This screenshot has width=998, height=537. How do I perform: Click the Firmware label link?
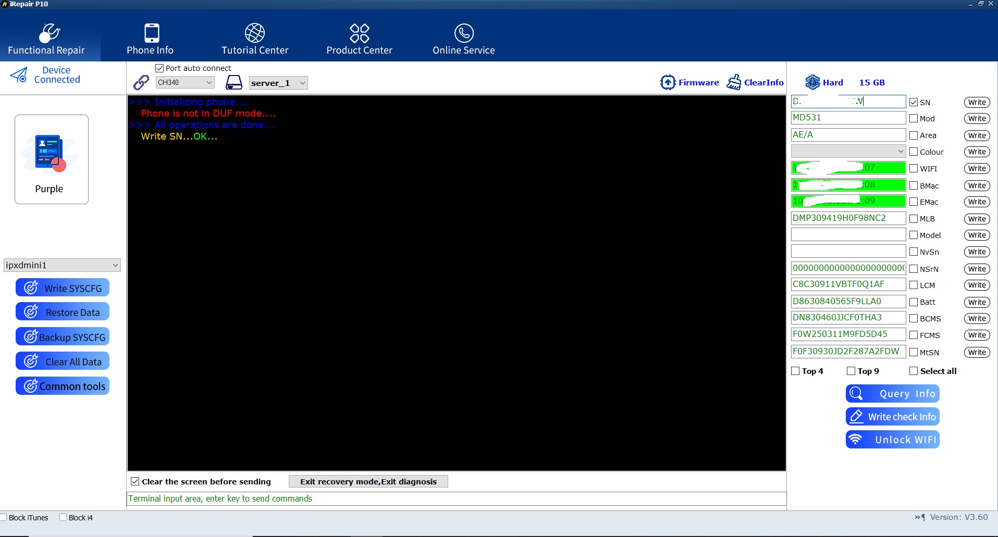pyautogui.click(x=698, y=82)
